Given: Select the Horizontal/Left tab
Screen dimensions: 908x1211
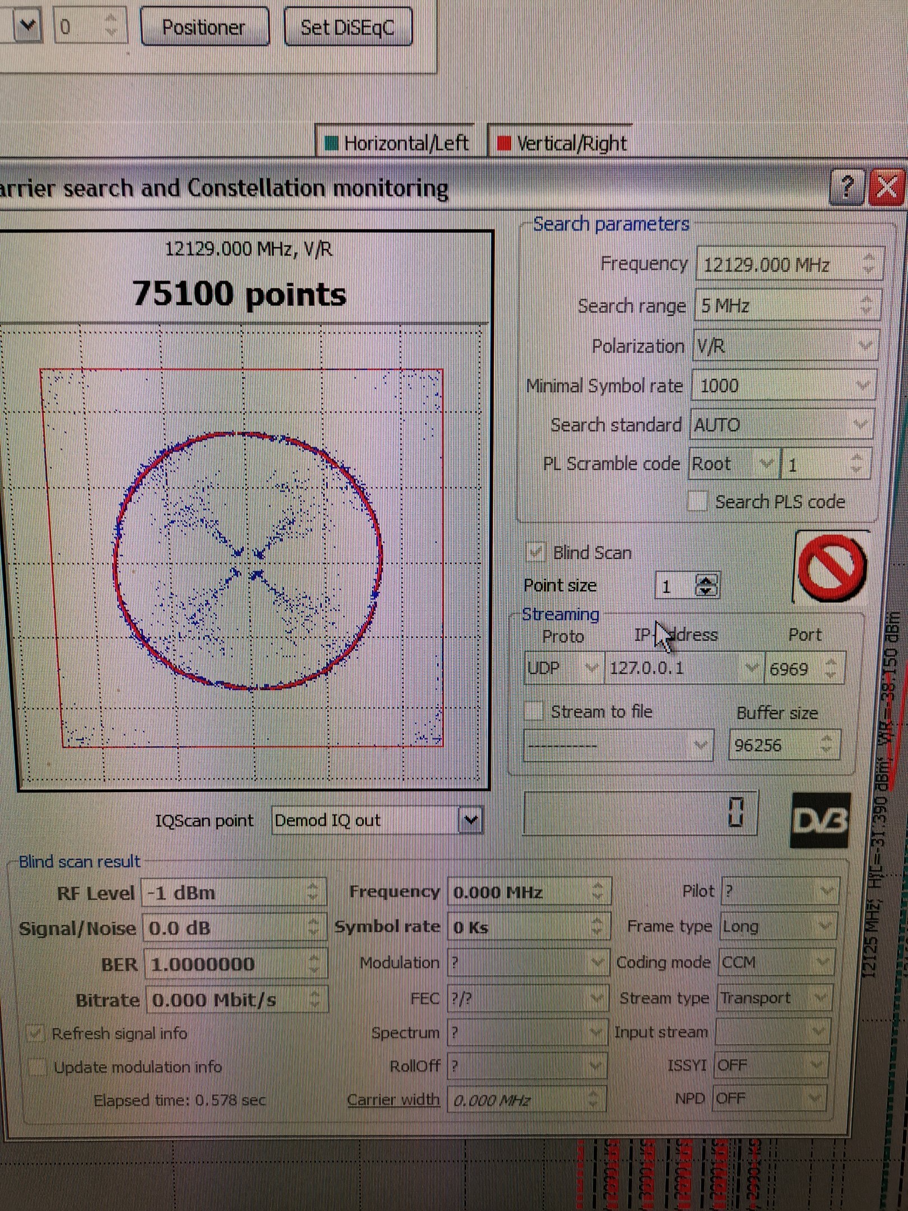Looking at the screenshot, I should click(x=396, y=143).
